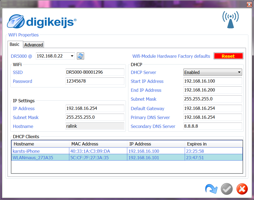The width and height of the screenshot is (254, 200).
Task: Click the Hostname field showing ralink
Action: (x=95, y=126)
